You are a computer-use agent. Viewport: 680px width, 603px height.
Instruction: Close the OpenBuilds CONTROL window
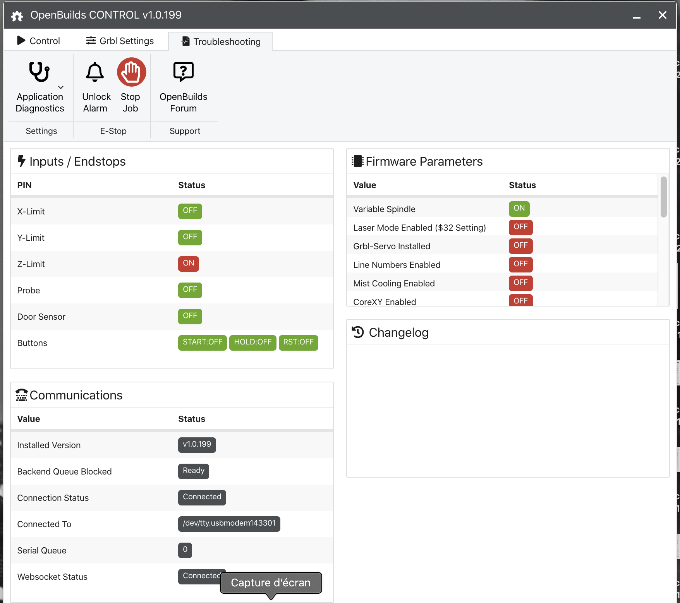pyautogui.click(x=663, y=15)
